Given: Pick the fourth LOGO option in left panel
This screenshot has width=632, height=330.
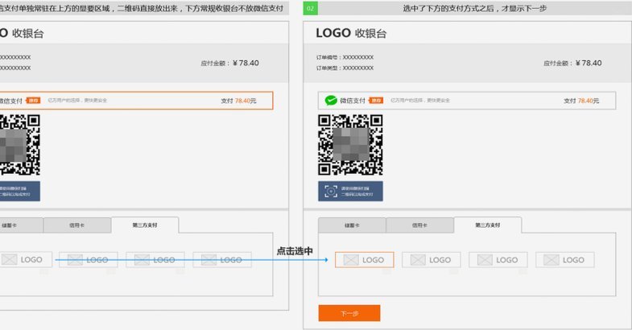Looking at the screenshot, I should click(x=222, y=260).
